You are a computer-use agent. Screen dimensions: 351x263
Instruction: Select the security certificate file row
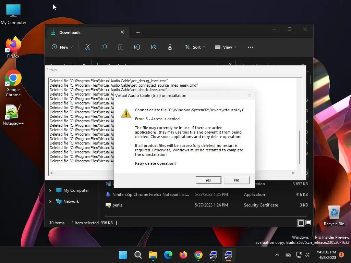(206, 205)
